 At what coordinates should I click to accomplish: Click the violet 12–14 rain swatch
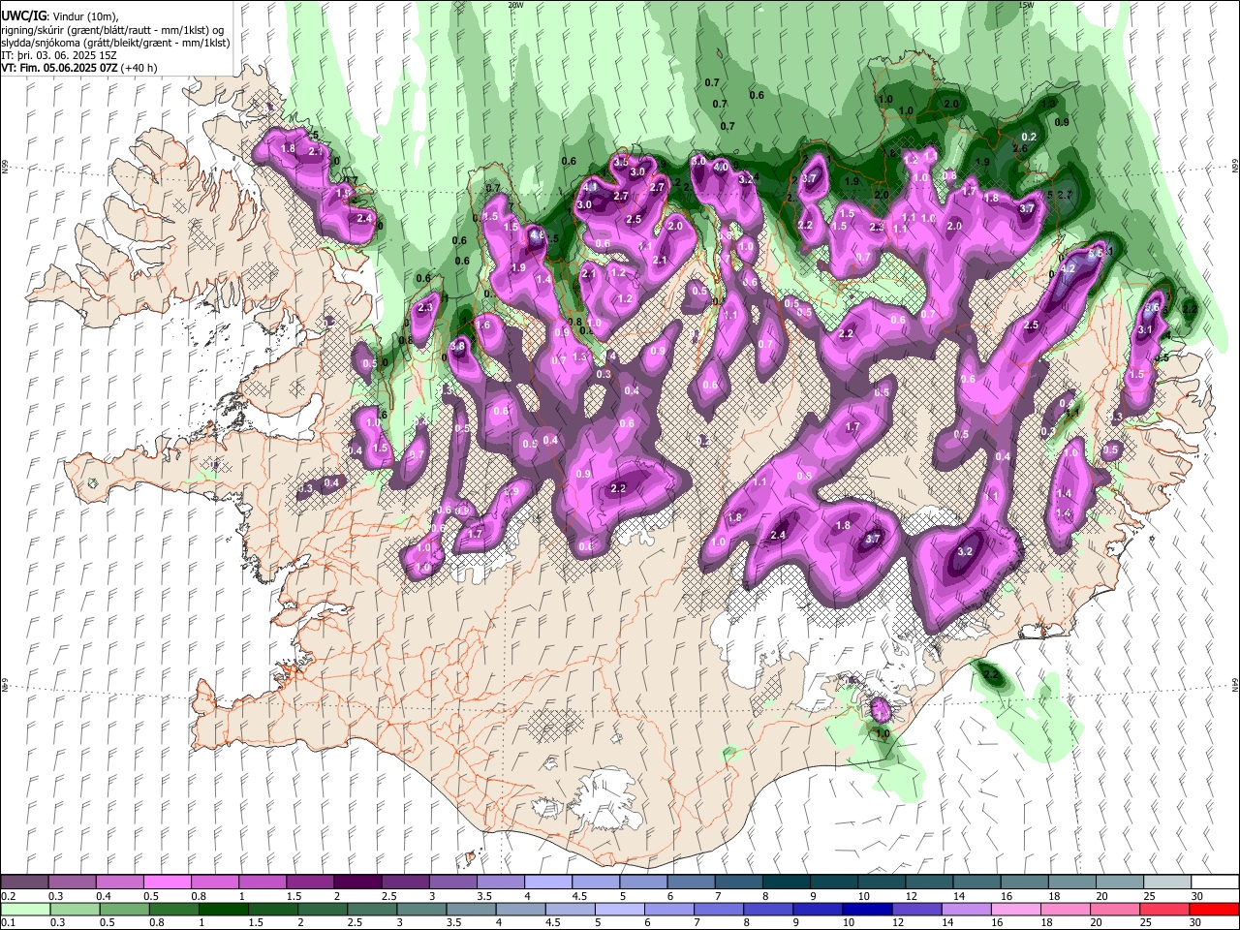[x=915, y=909]
